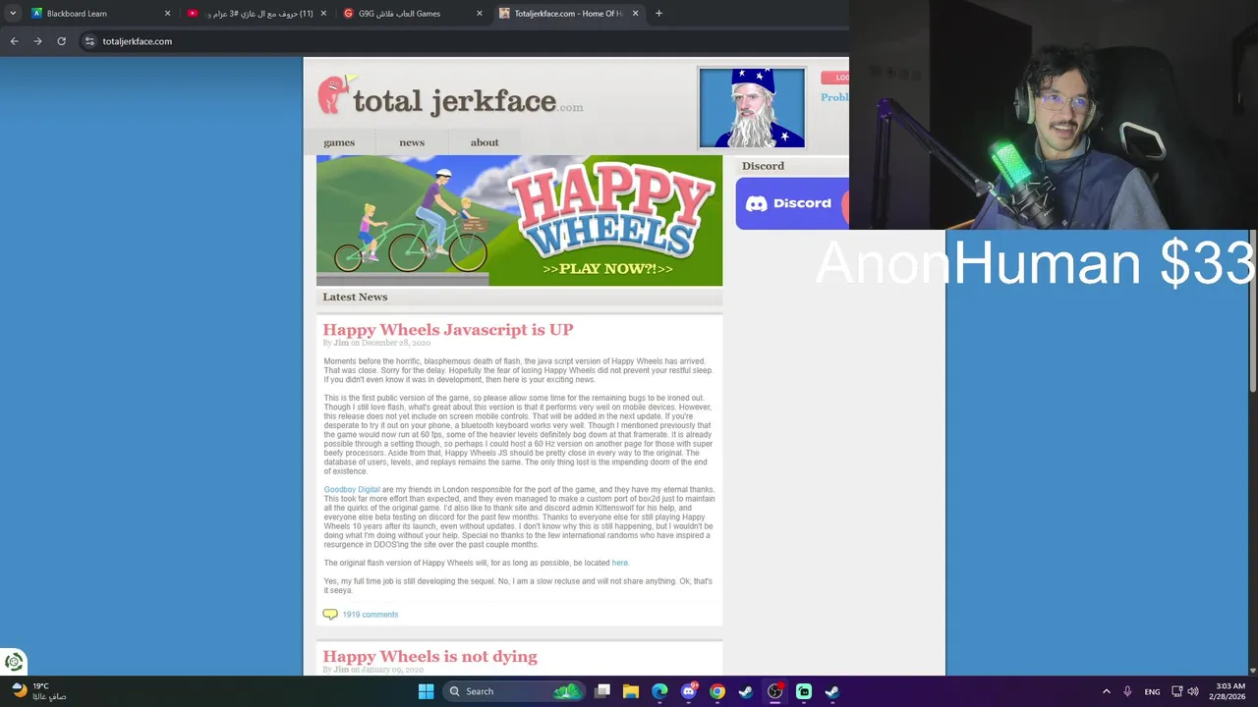The height and width of the screenshot is (707, 1258).
Task: Click the wizard avatar image
Action: pos(752,108)
